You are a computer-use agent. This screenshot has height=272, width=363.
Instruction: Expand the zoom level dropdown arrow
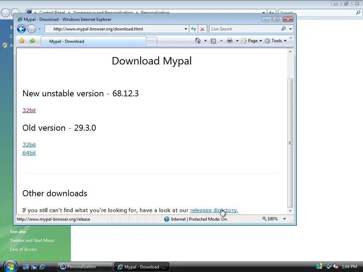point(284,219)
